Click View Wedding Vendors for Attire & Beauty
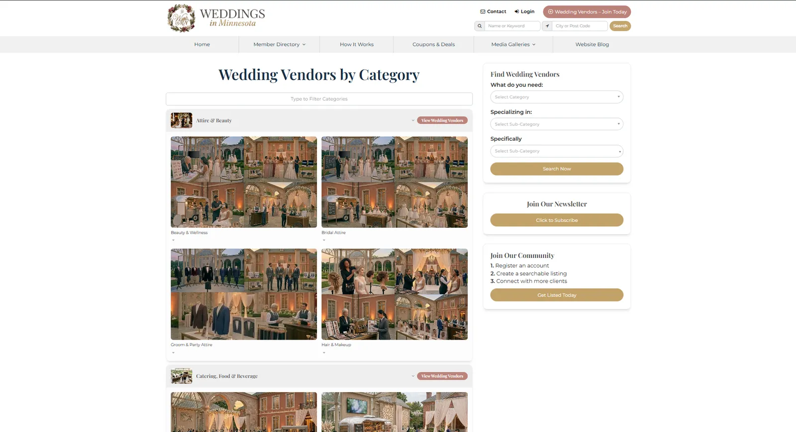Screen dimensions: 796x432 [x=442, y=120]
